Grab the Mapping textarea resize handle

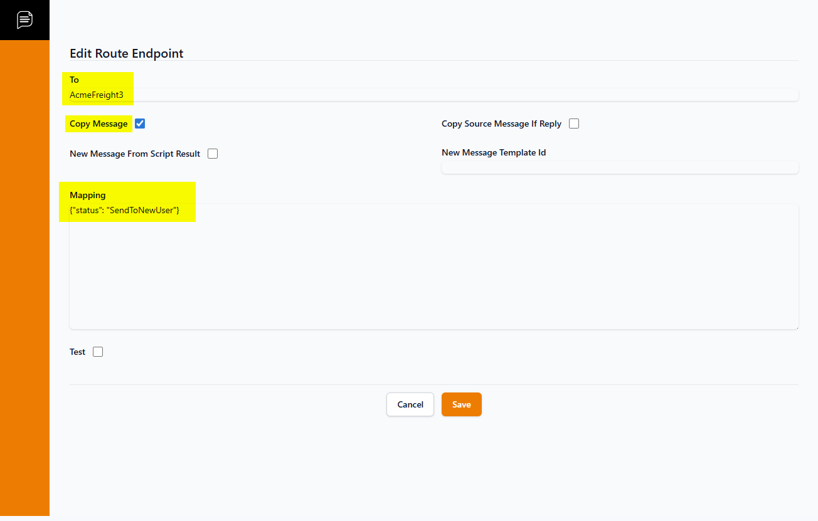coord(795,326)
